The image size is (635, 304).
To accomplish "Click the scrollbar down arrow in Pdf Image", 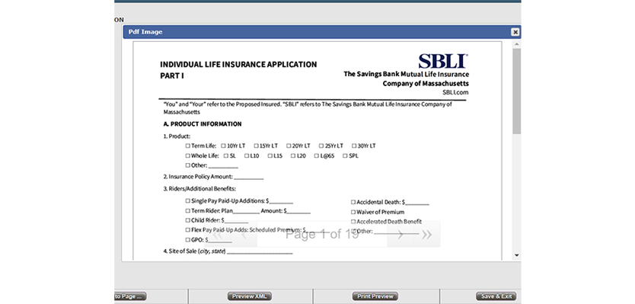I will [x=516, y=255].
